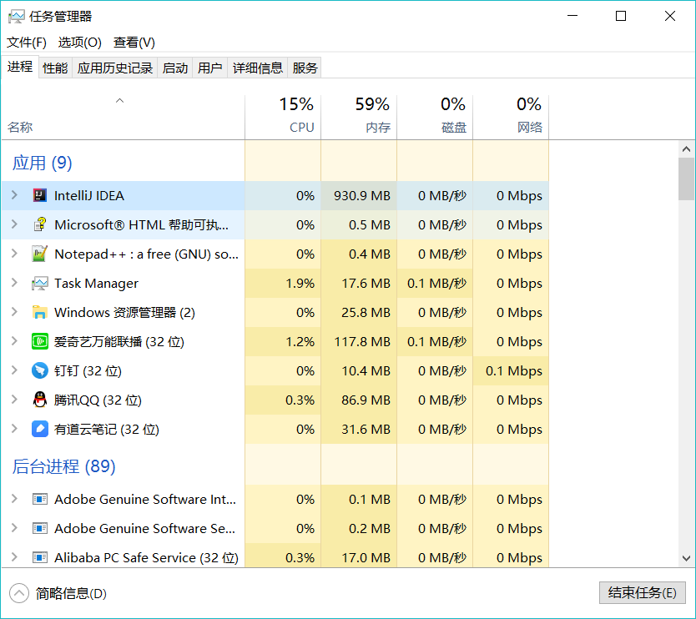Click the 结束任务 button

tap(642, 593)
